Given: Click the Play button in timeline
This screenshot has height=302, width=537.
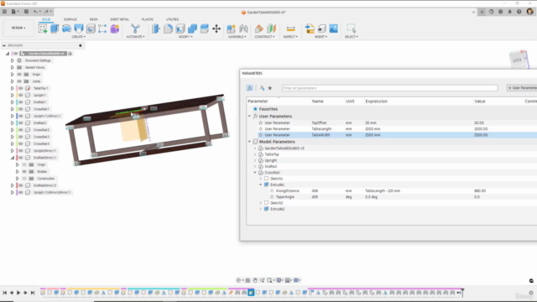Looking at the screenshot, I should pyautogui.click(x=18, y=293).
